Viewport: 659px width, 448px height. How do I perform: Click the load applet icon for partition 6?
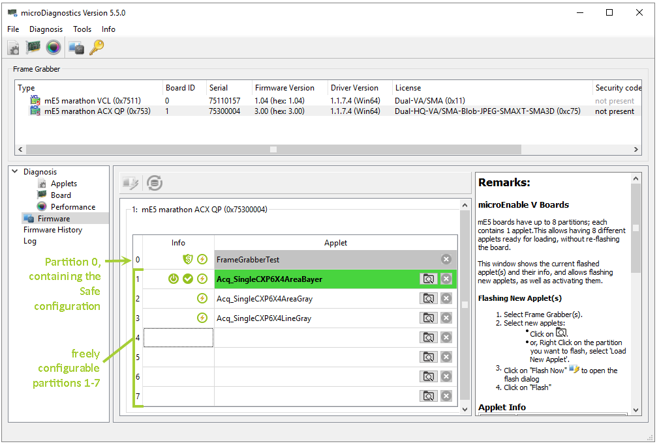coord(429,376)
